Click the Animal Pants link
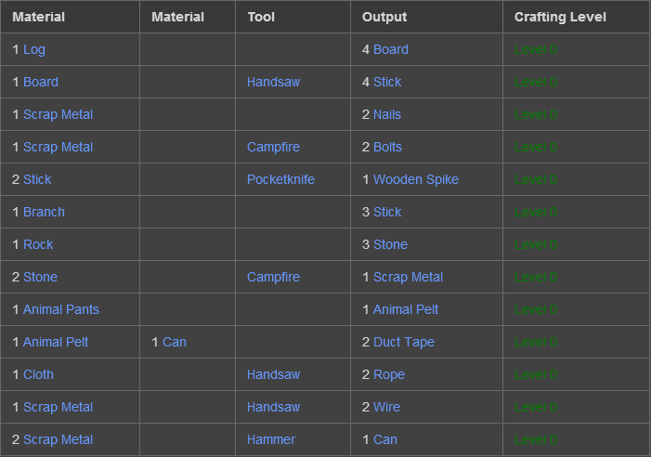 coord(60,309)
